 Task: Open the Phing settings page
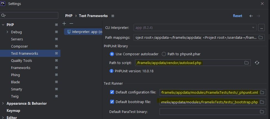point(15,75)
